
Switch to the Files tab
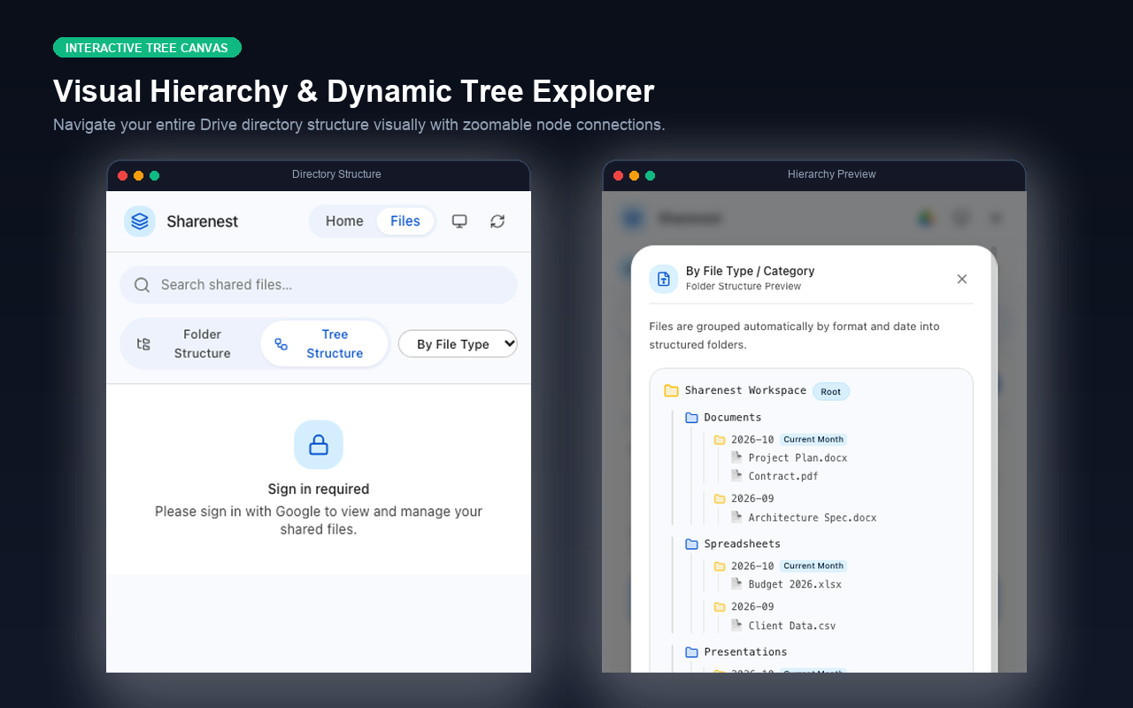(x=405, y=221)
